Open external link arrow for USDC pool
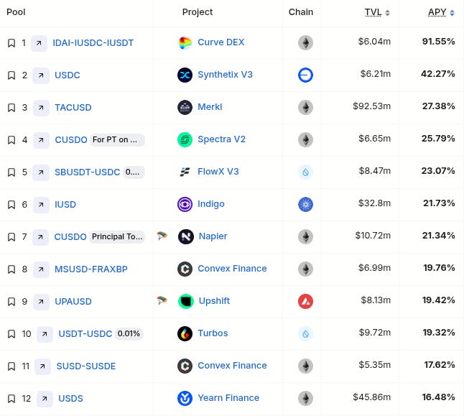 41,75
